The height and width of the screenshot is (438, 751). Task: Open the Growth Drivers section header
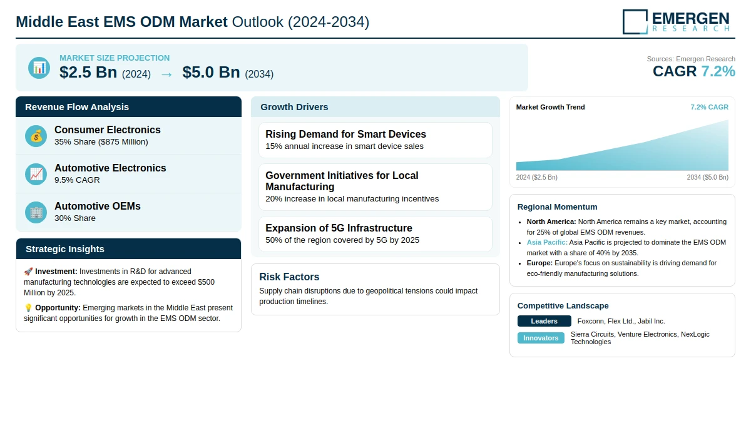click(x=375, y=107)
